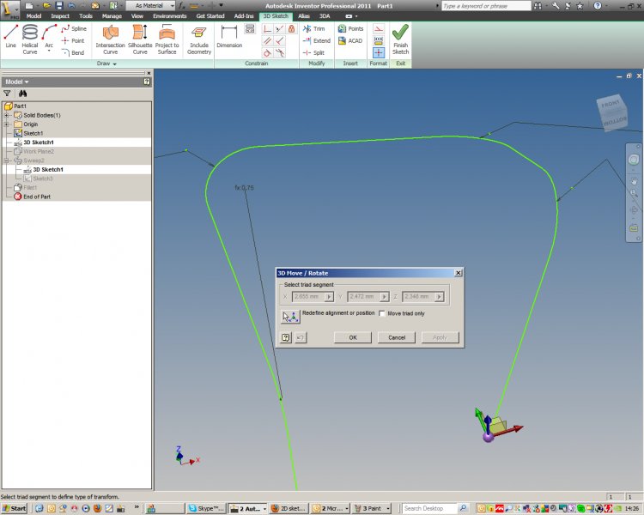Click the Redefine alignment or position icon
This screenshot has height=515, width=644.
[x=290, y=315]
